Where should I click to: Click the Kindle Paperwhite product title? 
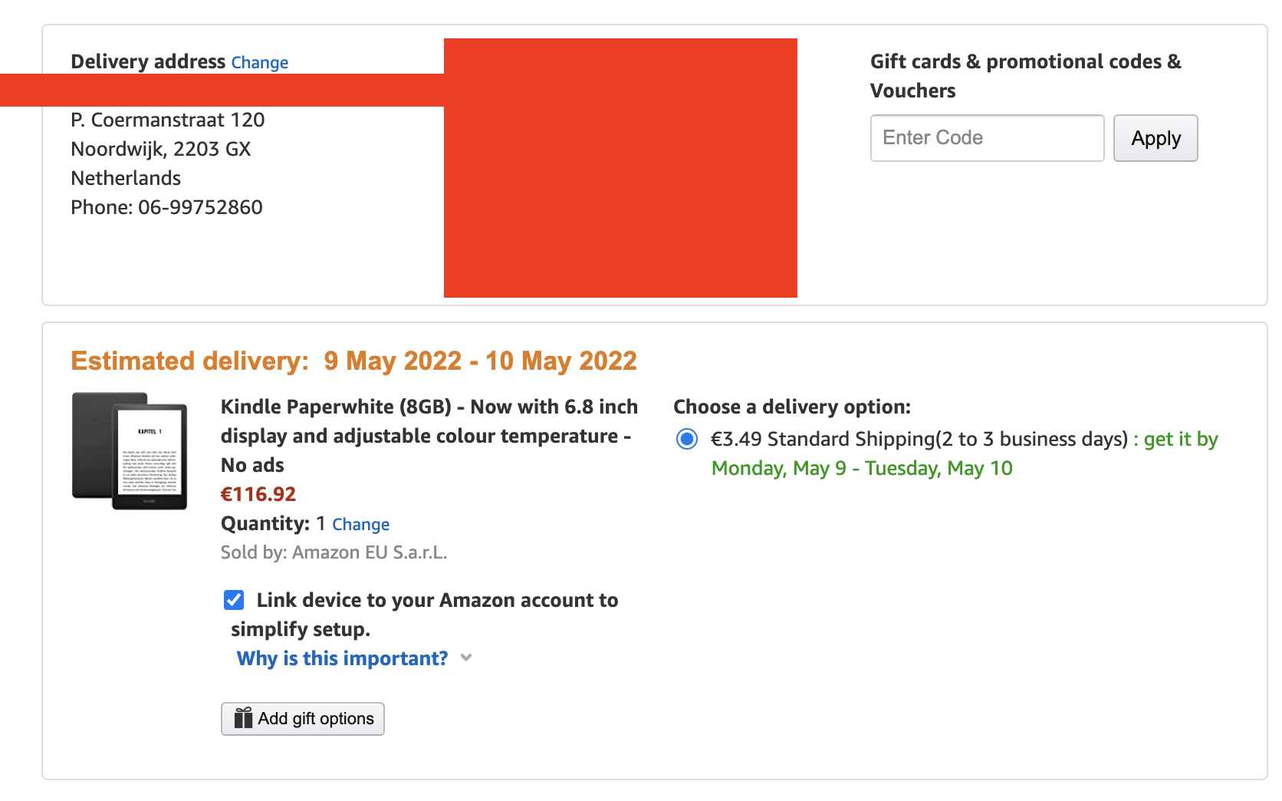429,435
